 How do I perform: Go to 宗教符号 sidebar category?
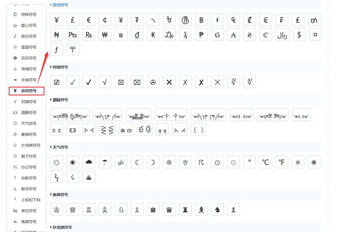pos(26,178)
